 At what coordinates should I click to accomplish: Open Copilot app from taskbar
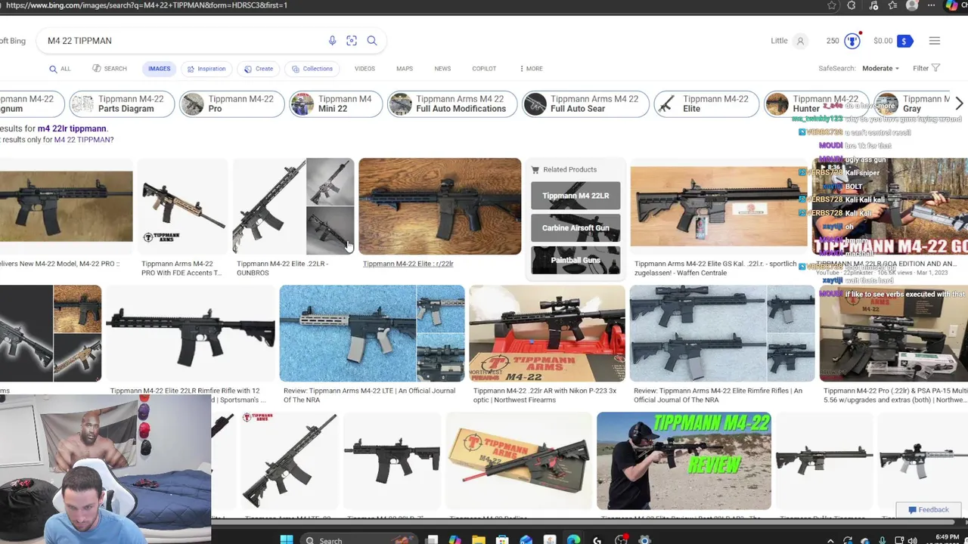(455, 540)
